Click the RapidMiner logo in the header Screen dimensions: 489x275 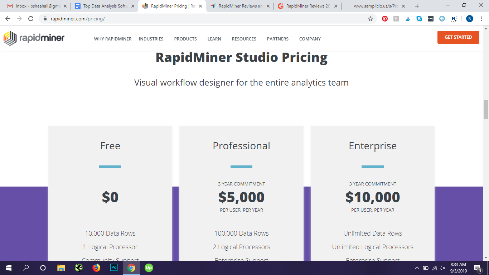(x=34, y=38)
